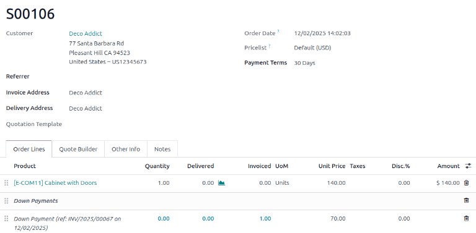This screenshot has height=233, width=476.
Task: Open the Deco Addict customer link
Action: [x=86, y=33]
